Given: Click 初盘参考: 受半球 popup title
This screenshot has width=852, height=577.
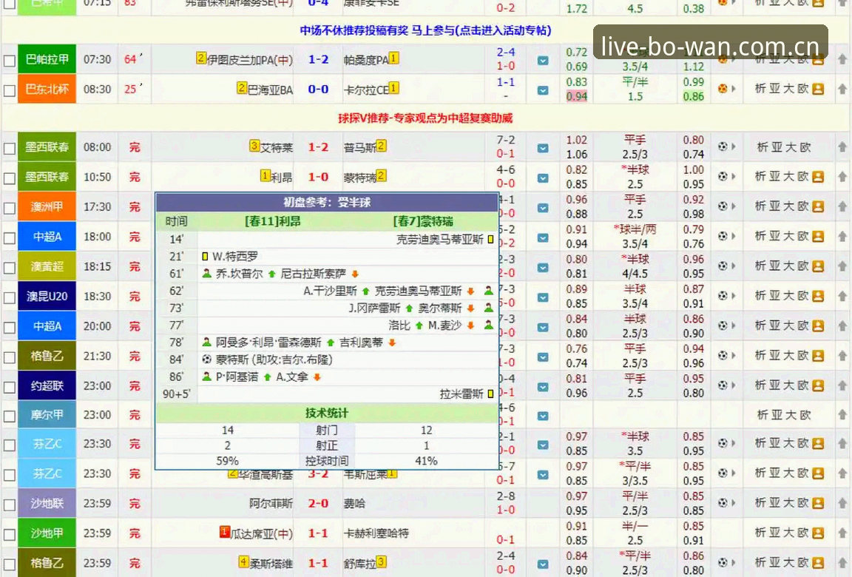Looking at the screenshot, I should pyautogui.click(x=327, y=202).
